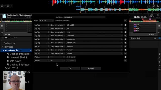Collapse the Playlists tree section

click(x=2, y=47)
